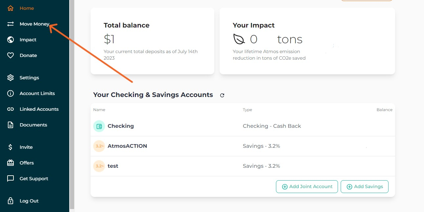Open Impact via its globe icon
Viewport: 424px width, 212px height.
(x=10, y=39)
